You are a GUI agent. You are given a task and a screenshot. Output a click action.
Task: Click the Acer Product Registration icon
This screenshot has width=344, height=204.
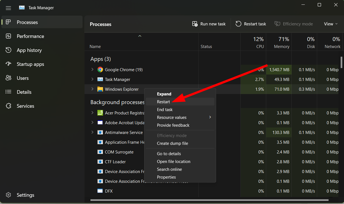click(x=100, y=113)
